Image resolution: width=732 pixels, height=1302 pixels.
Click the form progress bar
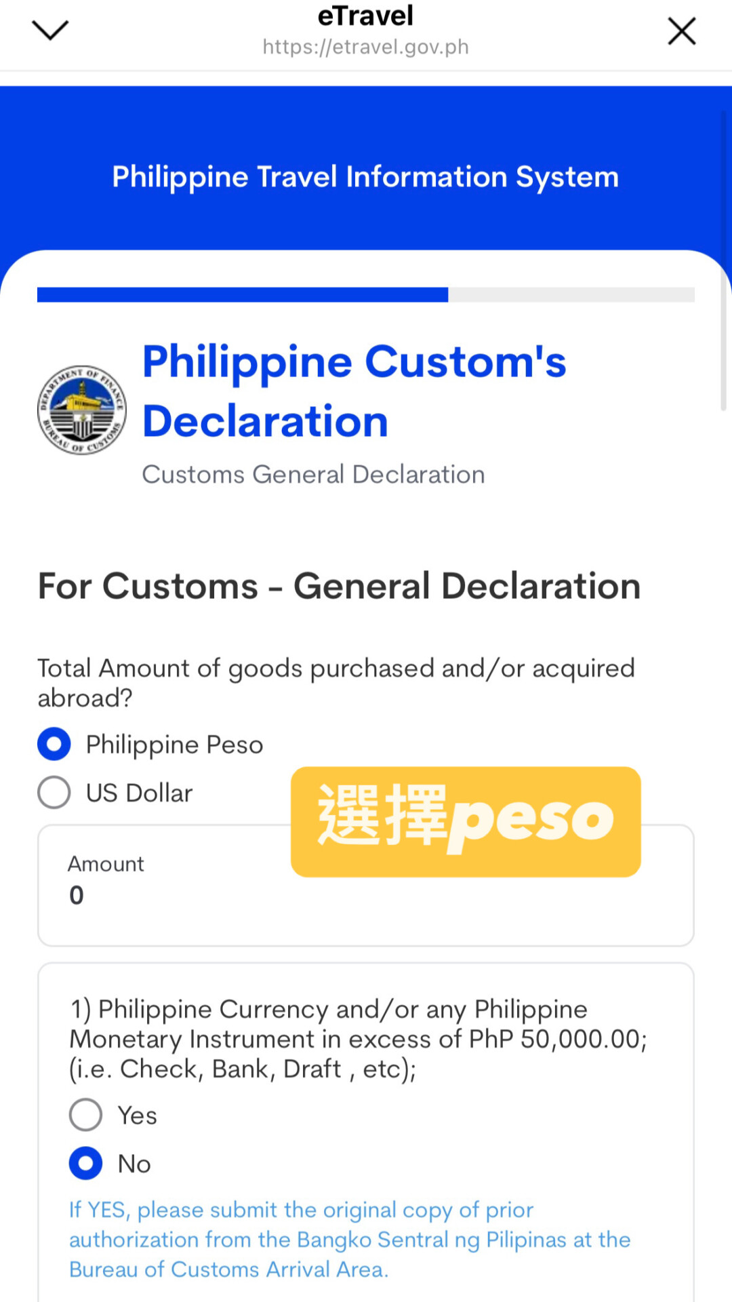[x=365, y=294]
